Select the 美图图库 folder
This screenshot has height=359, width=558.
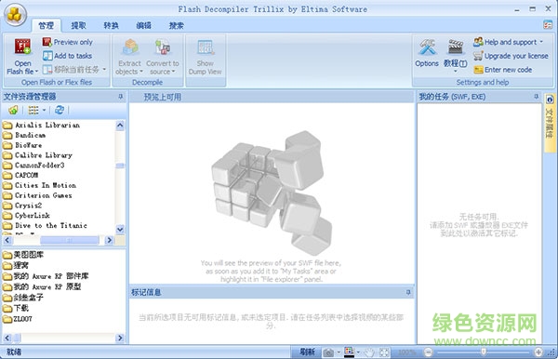pyautogui.click(x=28, y=255)
